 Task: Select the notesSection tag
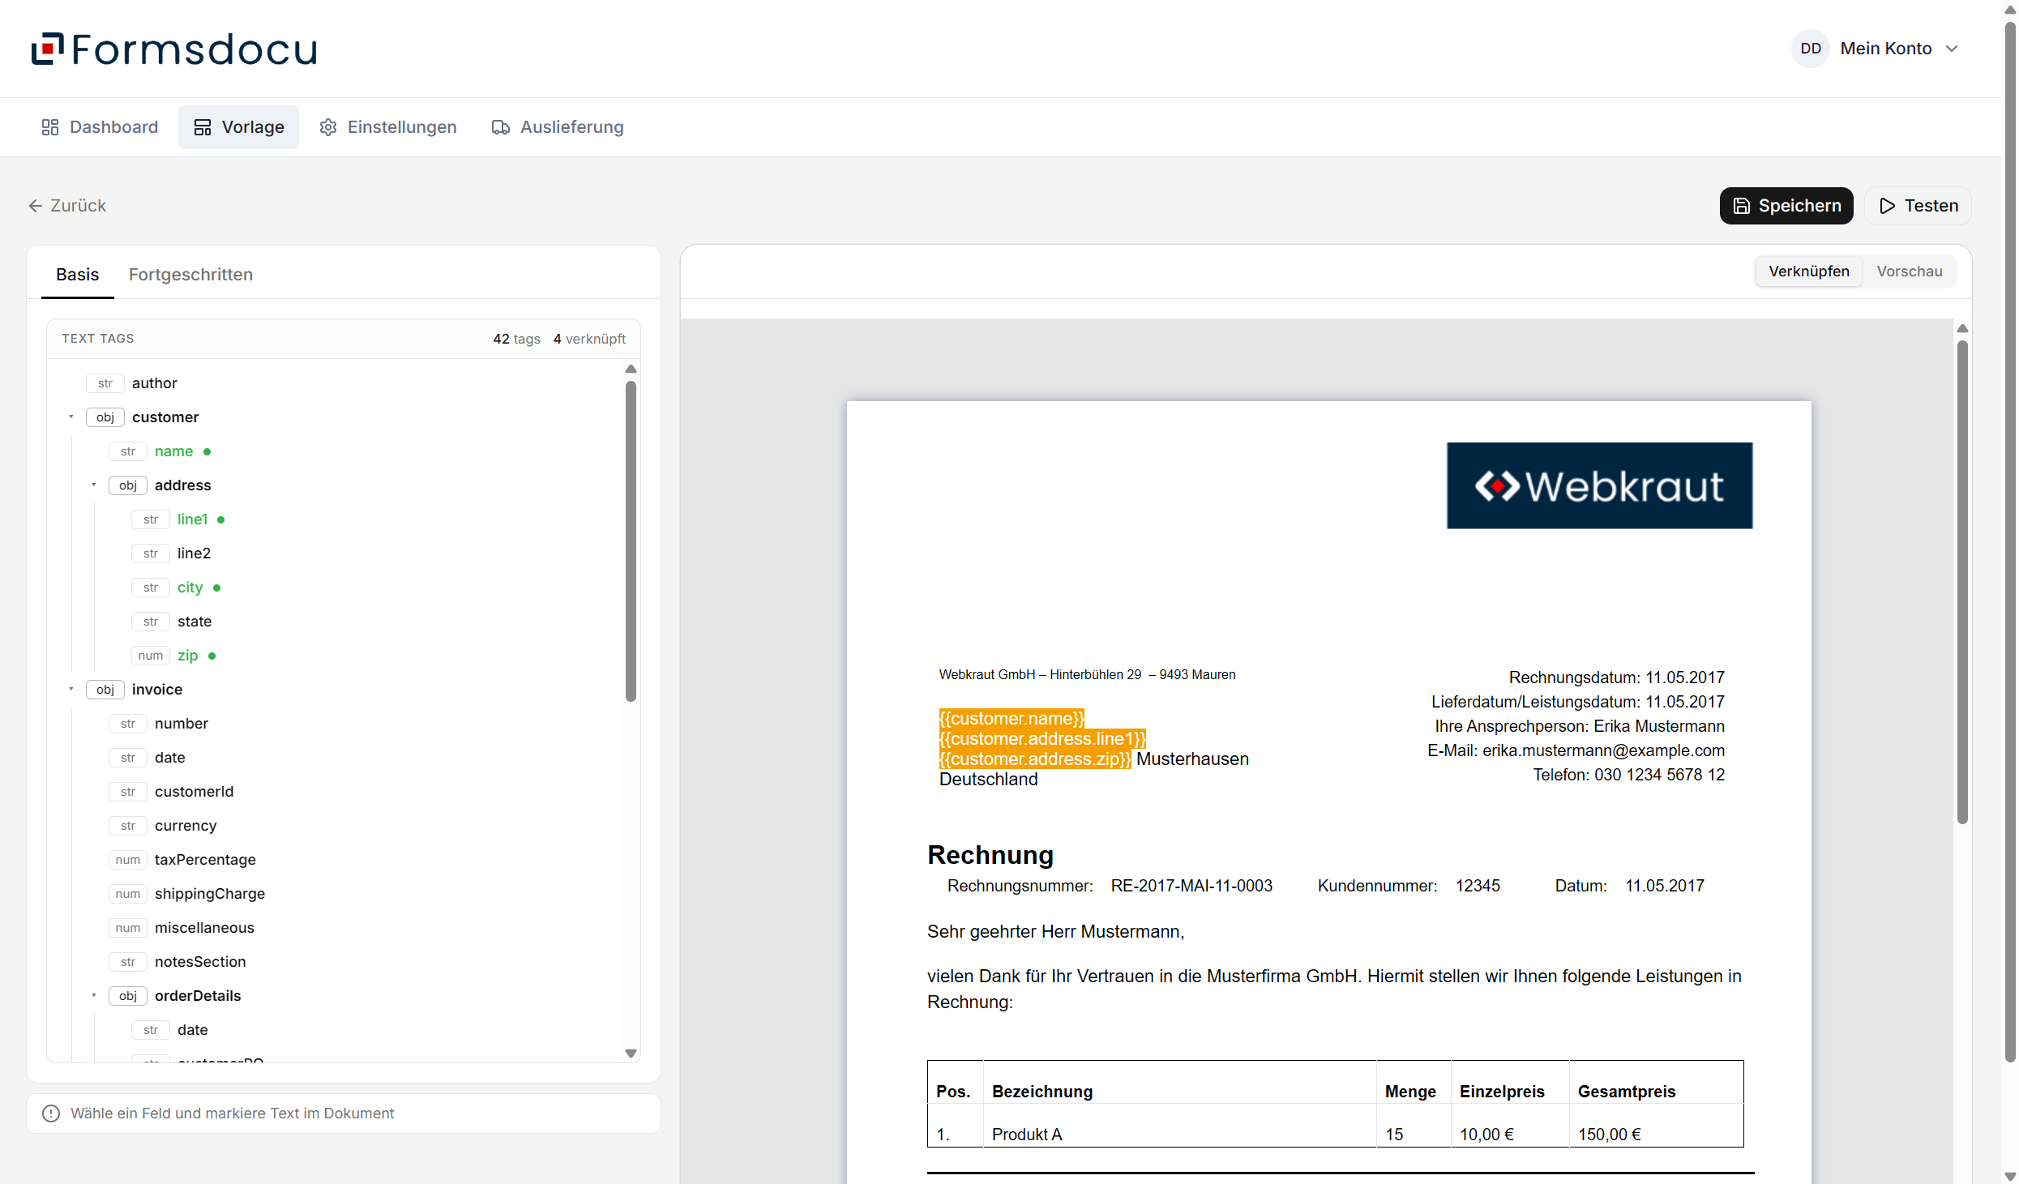pyautogui.click(x=200, y=962)
